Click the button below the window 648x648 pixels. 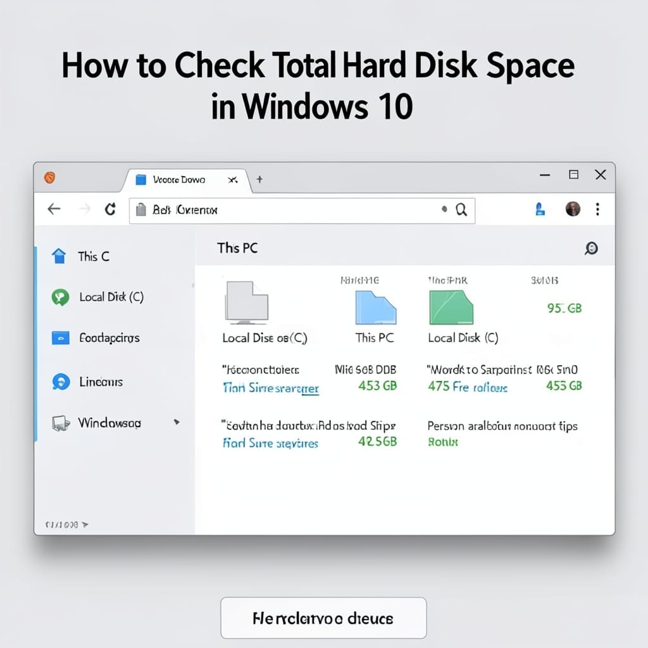pos(323,618)
